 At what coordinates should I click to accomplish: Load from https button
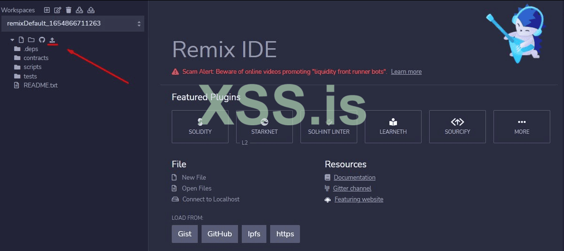[x=285, y=234]
